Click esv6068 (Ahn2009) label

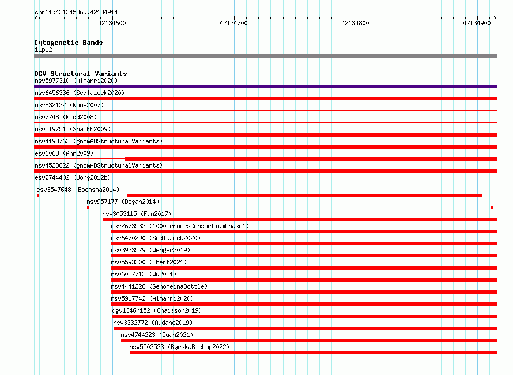[x=64, y=153]
